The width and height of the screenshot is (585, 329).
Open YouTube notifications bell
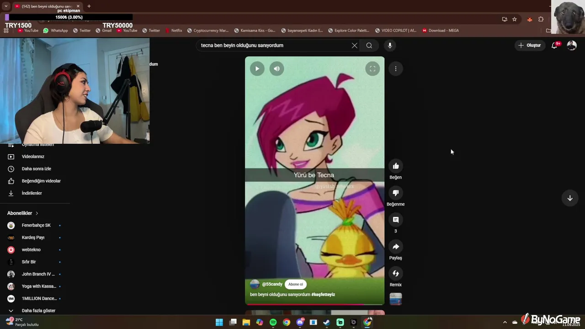(554, 45)
